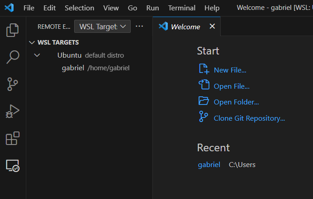Open the Extensions view
Image resolution: width=313 pixels, height=199 pixels.
13,138
